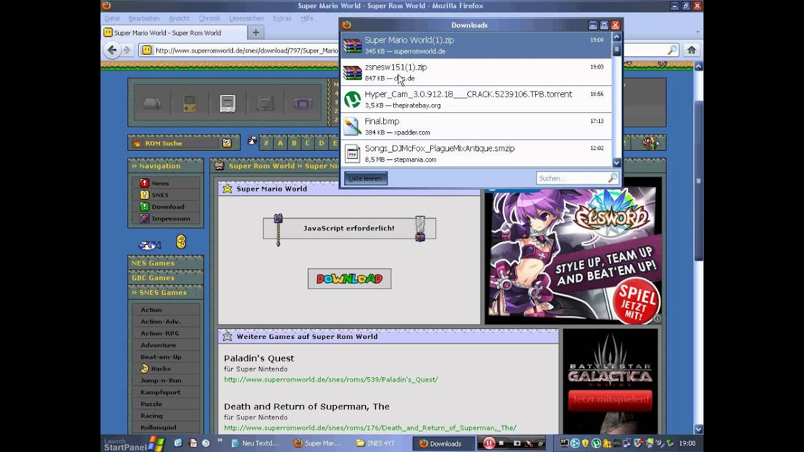Click the Windows StartPanel button
This screenshot has width=804, height=452.
(133, 444)
